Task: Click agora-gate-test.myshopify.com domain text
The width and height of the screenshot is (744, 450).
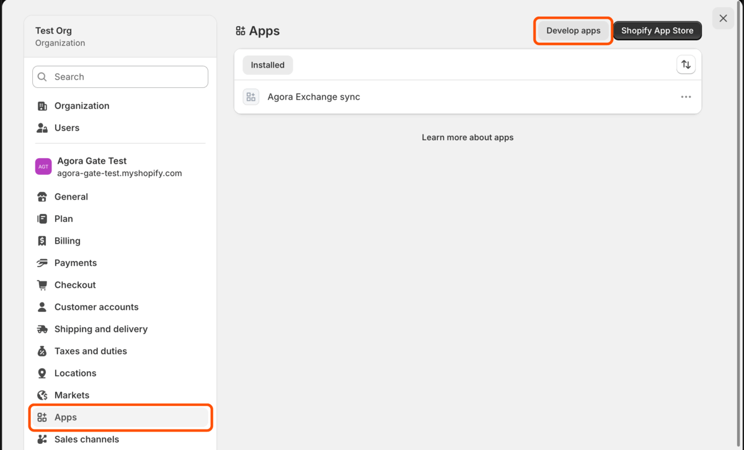Action: pos(120,174)
